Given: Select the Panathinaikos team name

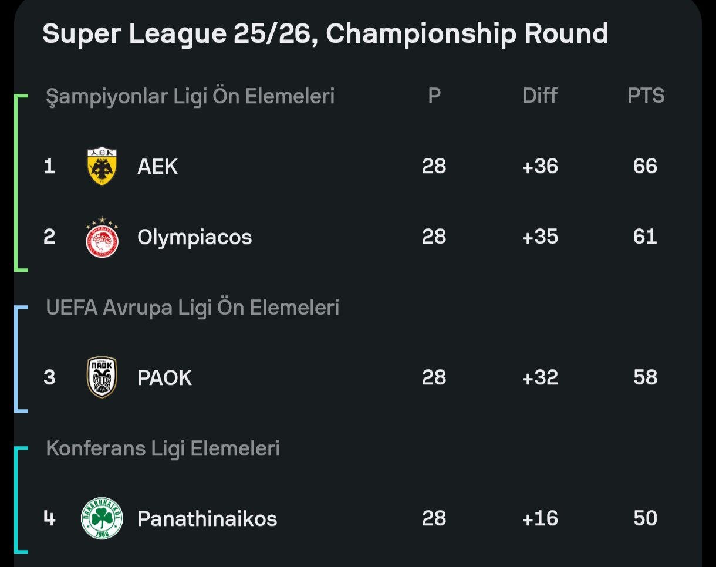Looking at the screenshot, I should click(x=207, y=518).
